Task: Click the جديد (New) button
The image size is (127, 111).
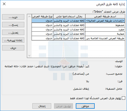Action: tap(13, 17)
